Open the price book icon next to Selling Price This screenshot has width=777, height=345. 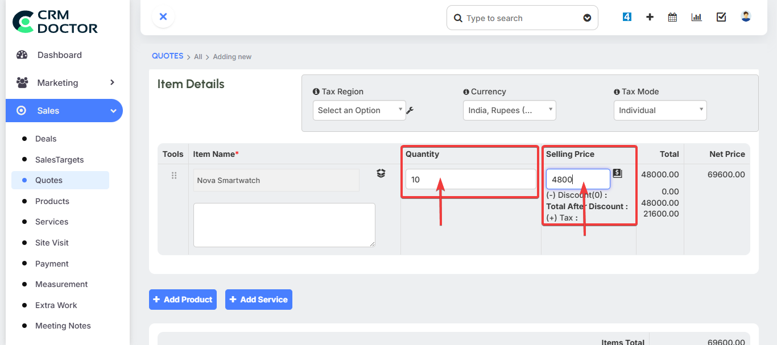[617, 173]
